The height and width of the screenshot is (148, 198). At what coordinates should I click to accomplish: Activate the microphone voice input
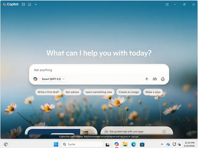click(x=163, y=79)
